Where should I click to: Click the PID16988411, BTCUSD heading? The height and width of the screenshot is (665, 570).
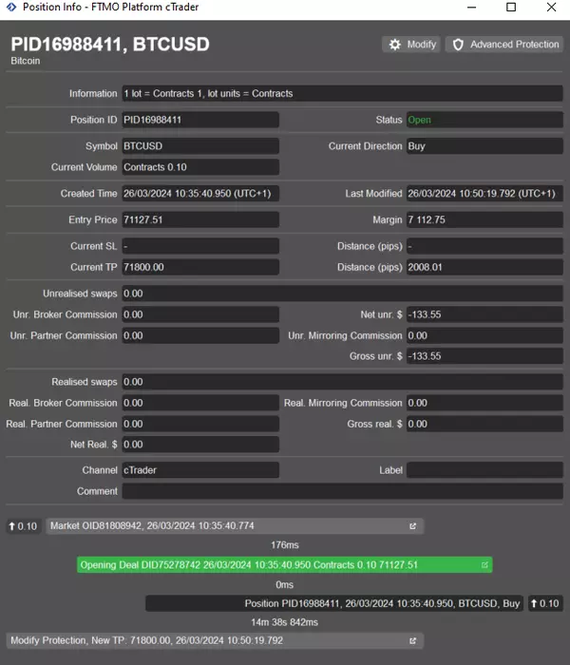[110, 44]
